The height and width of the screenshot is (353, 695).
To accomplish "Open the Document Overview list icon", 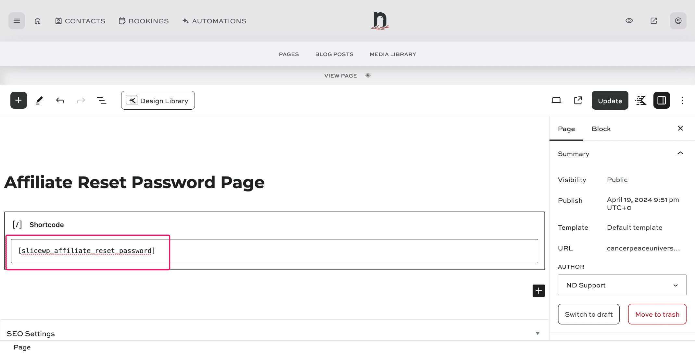I will tap(102, 100).
